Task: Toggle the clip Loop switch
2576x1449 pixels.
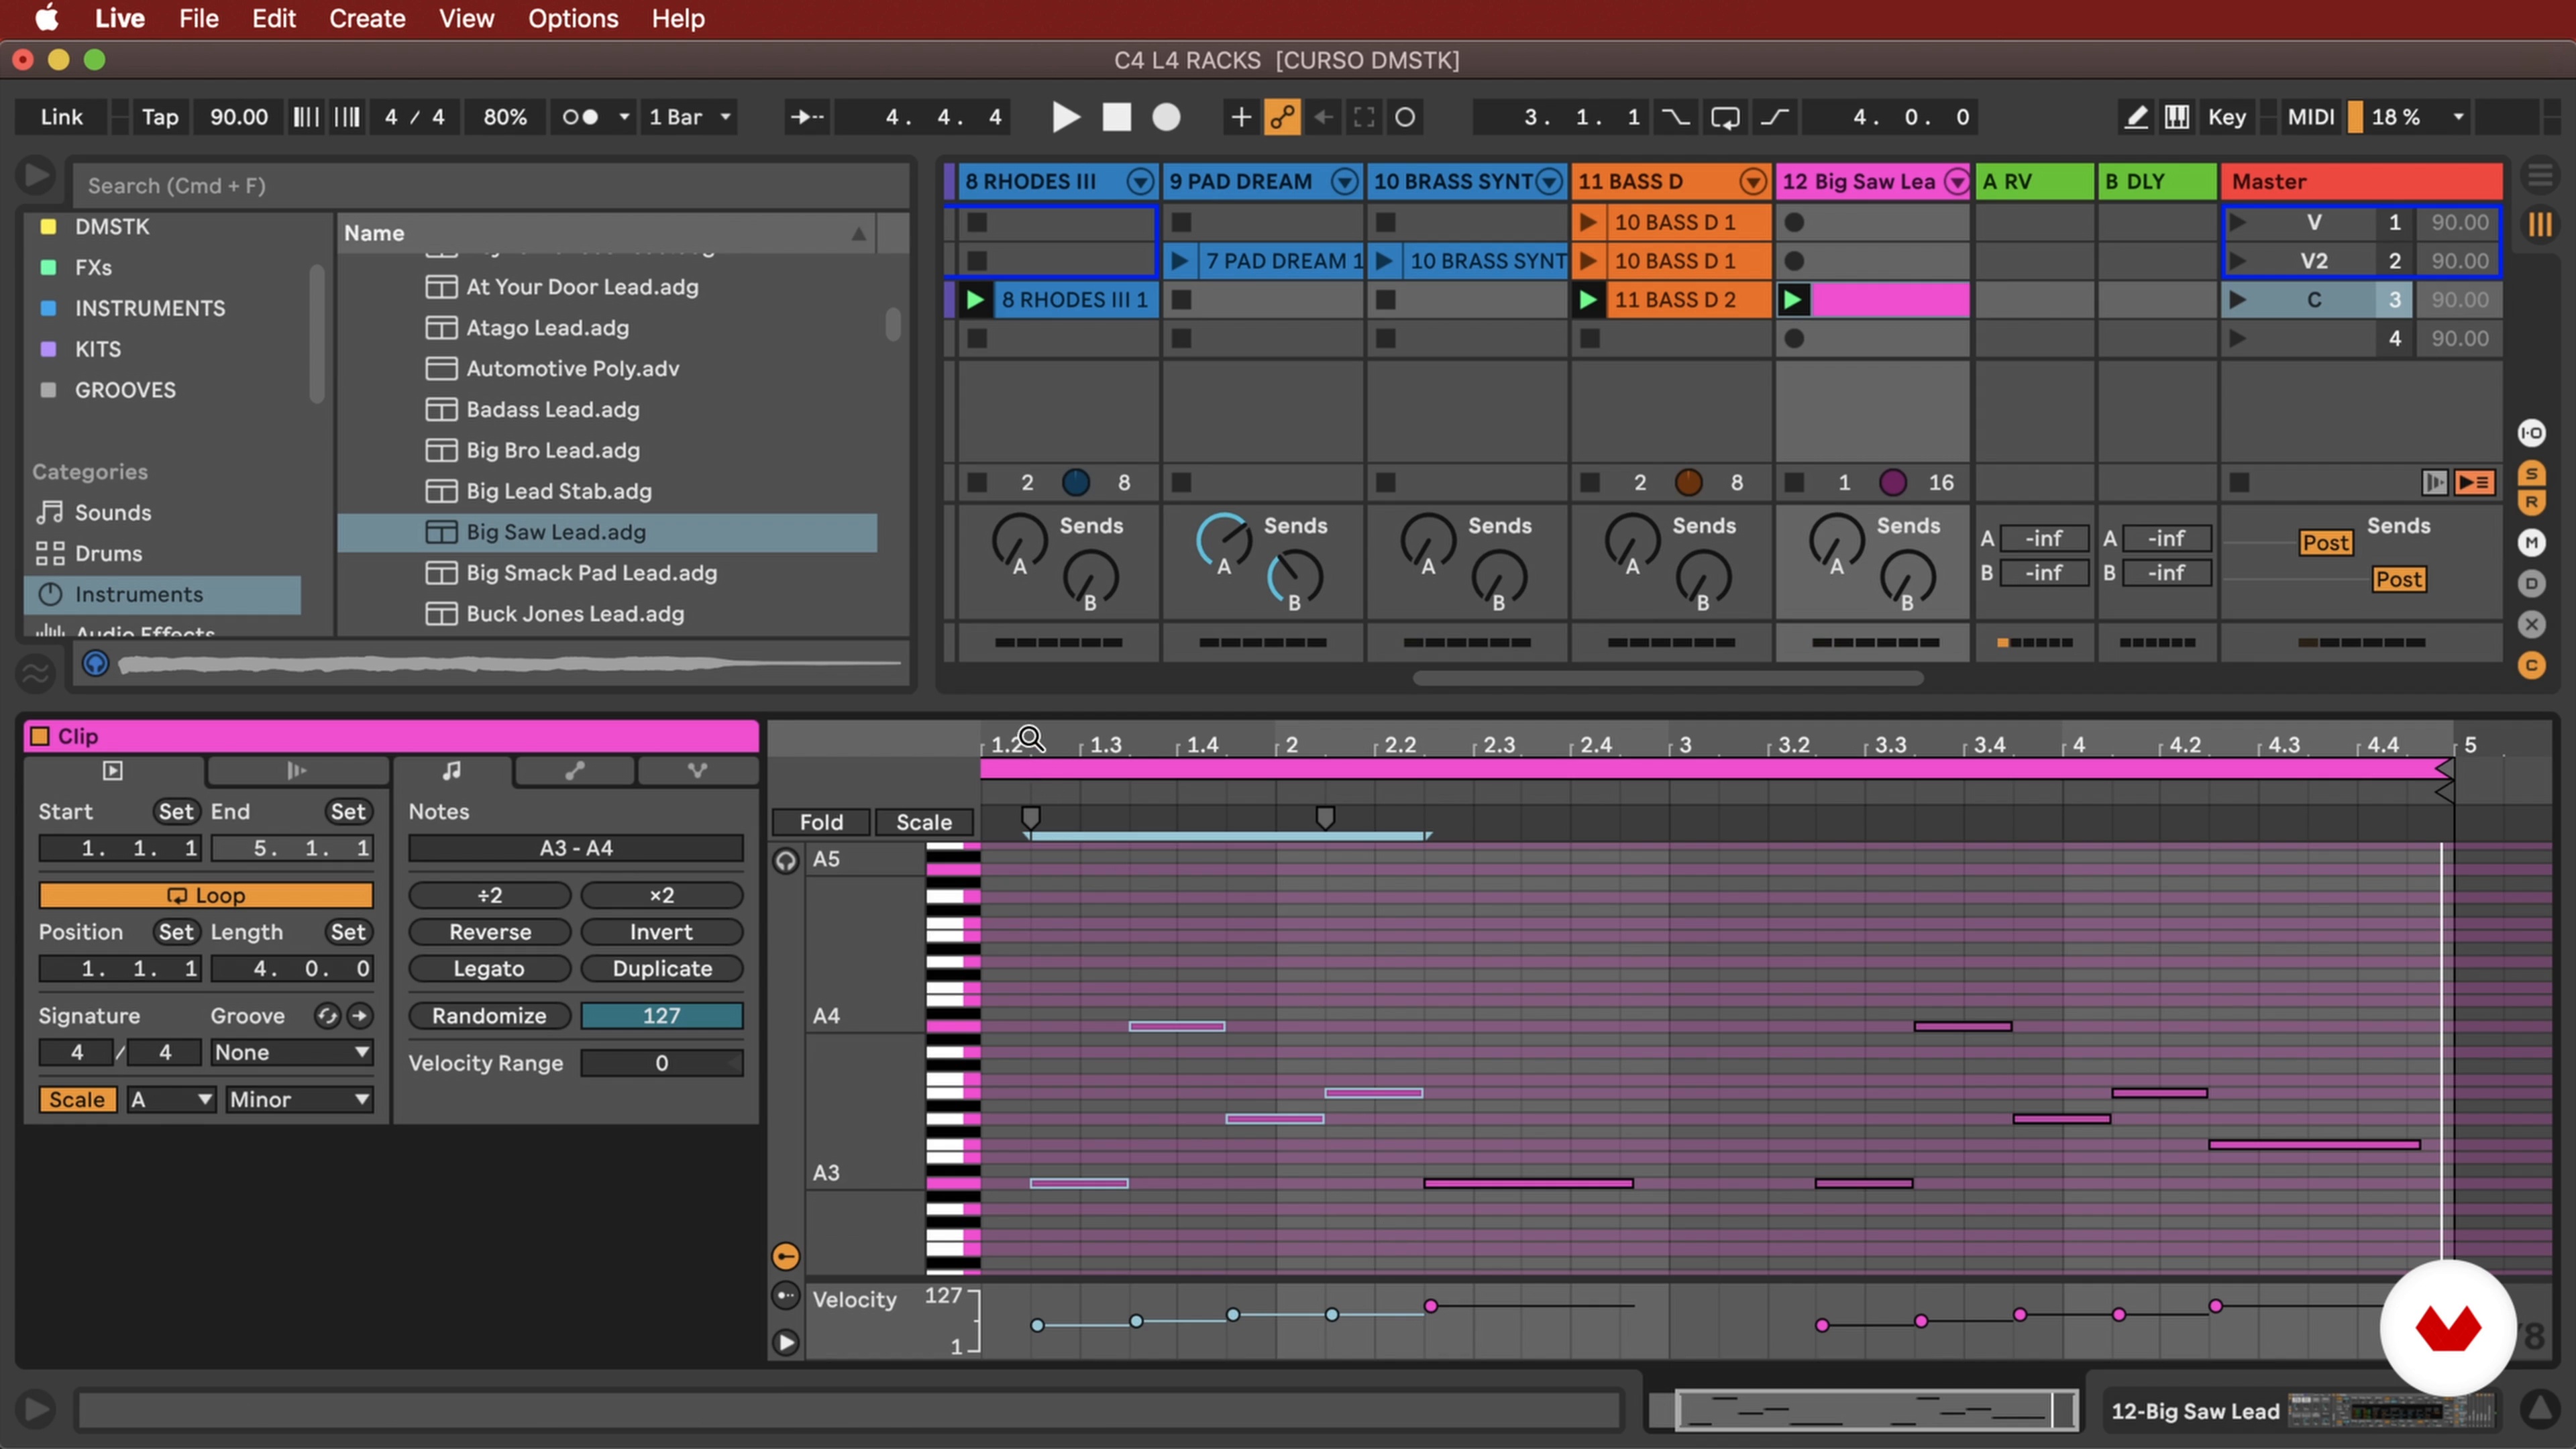Action: 206,895
